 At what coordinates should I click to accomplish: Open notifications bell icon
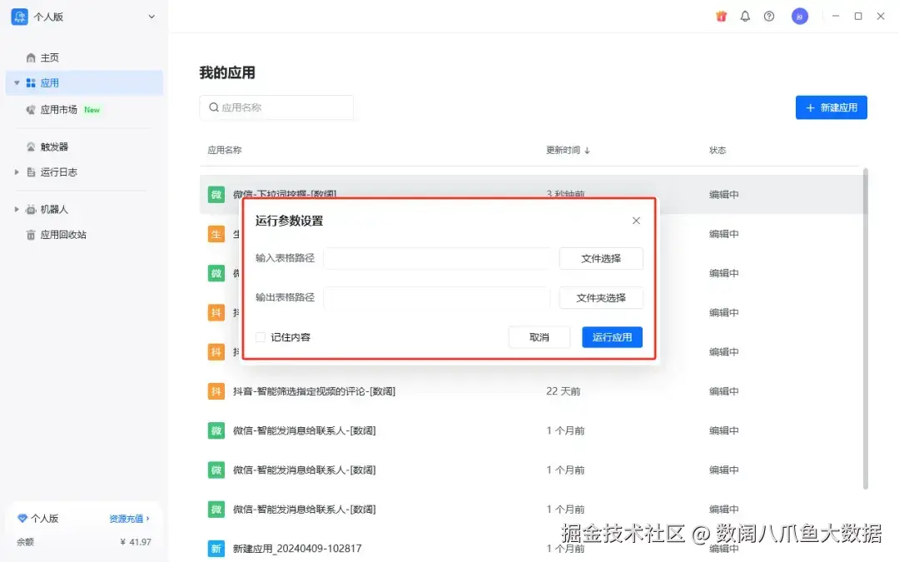(745, 16)
